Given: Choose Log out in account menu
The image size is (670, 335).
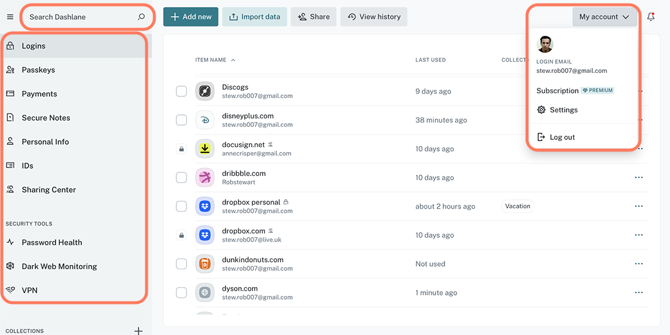Looking at the screenshot, I should tap(562, 137).
